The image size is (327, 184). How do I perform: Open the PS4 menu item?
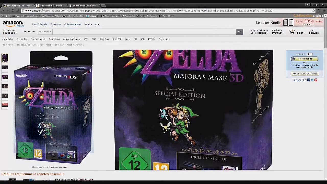86,39
